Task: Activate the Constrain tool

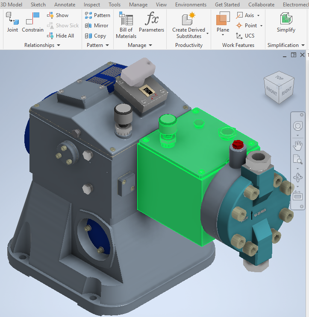Action: (x=32, y=22)
